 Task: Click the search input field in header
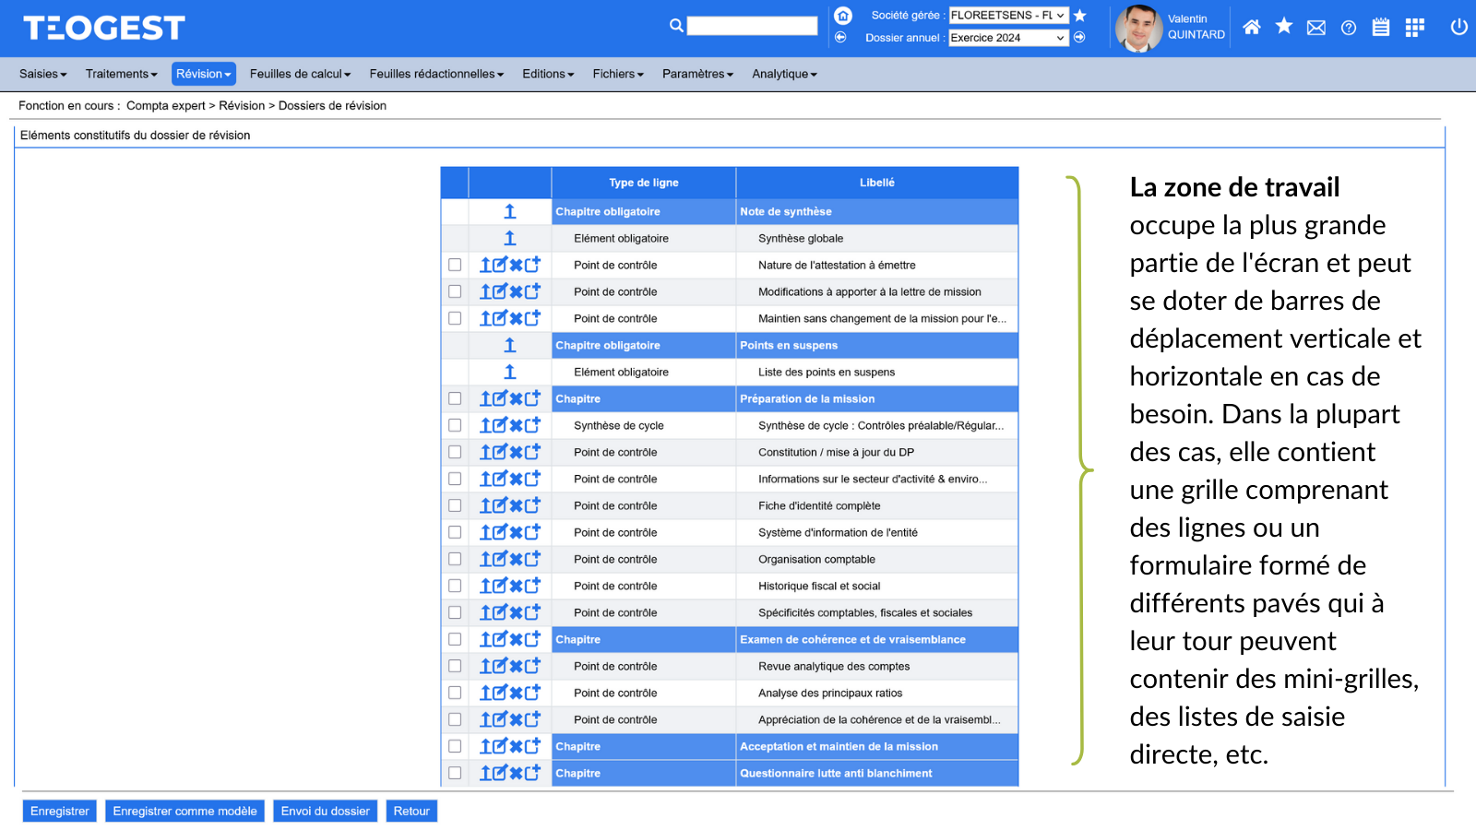[x=752, y=26]
